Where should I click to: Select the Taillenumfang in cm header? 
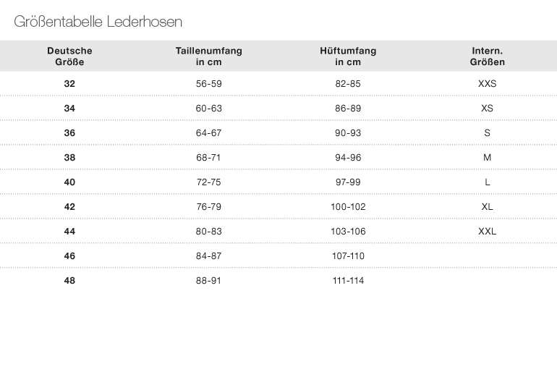click(208, 56)
